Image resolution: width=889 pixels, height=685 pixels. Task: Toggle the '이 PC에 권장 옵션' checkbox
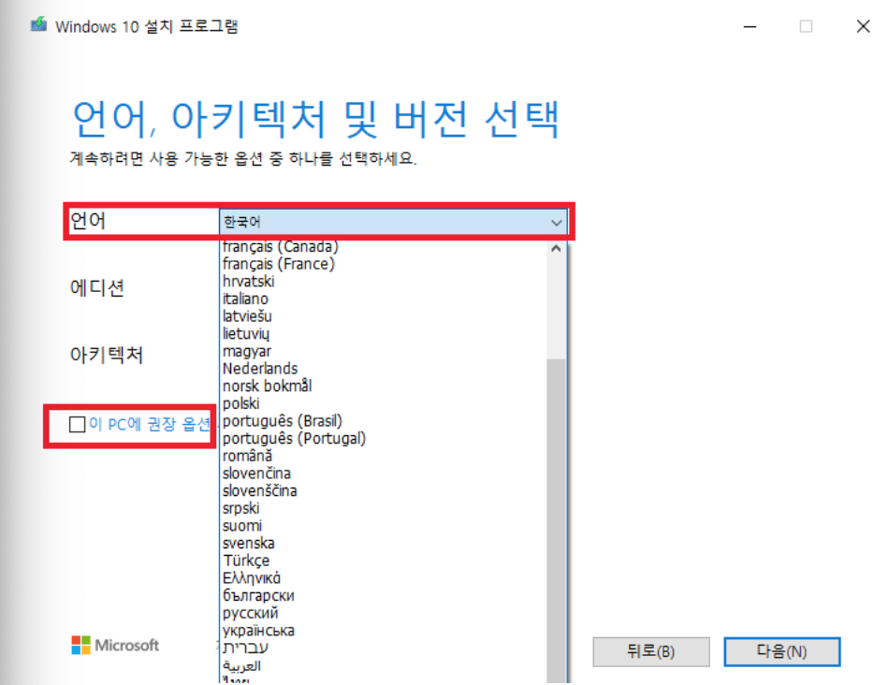tap(77, 424)
